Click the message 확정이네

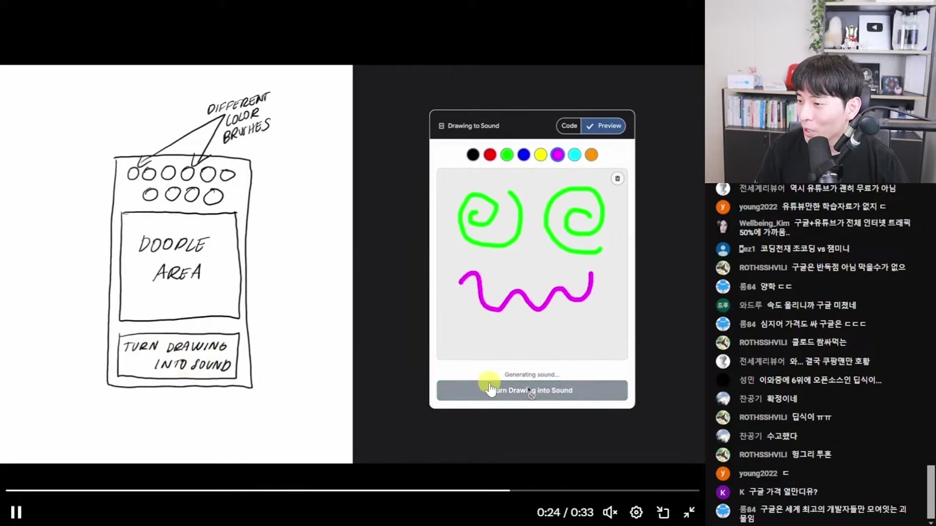(781, 399)
